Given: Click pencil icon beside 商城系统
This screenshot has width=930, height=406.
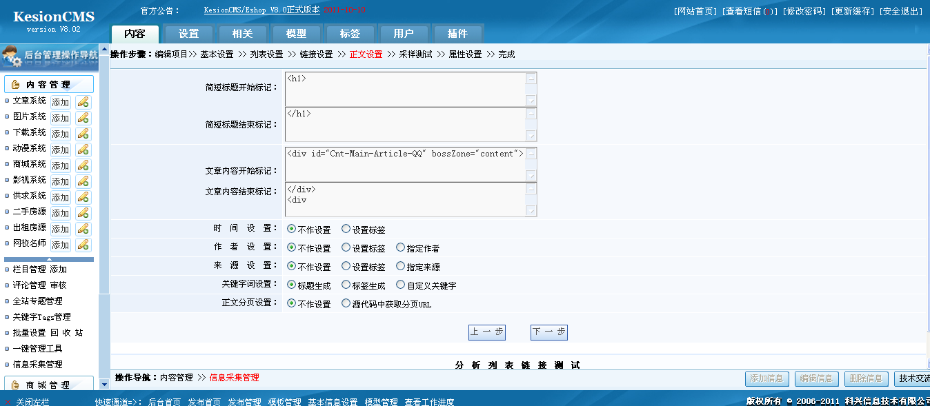Looking at the screenshot, I should tap(83, 165).
